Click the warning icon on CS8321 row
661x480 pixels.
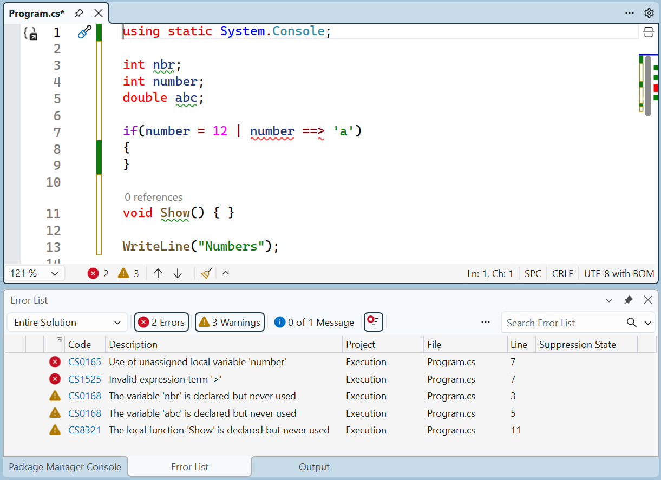[x=55, y=430]
